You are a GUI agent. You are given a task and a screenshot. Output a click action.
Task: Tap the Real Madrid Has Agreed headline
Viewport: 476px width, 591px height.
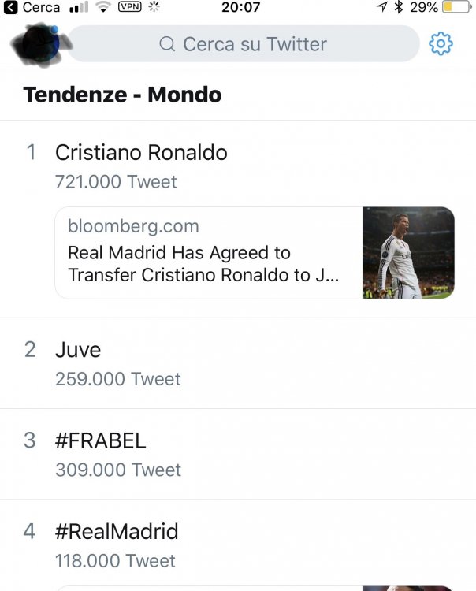click(203, 264)
